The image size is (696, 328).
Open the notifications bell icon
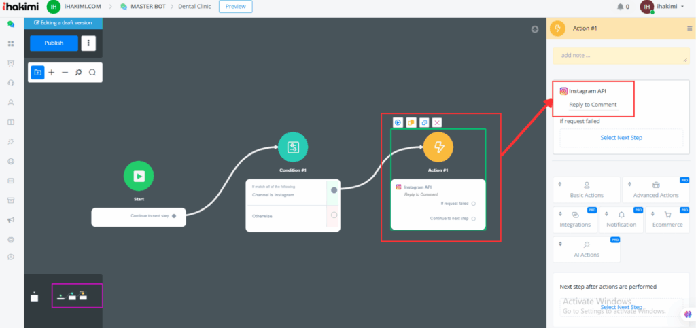point(620,7)
